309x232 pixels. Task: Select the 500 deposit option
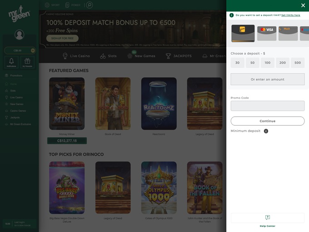[x=298, y=63]
